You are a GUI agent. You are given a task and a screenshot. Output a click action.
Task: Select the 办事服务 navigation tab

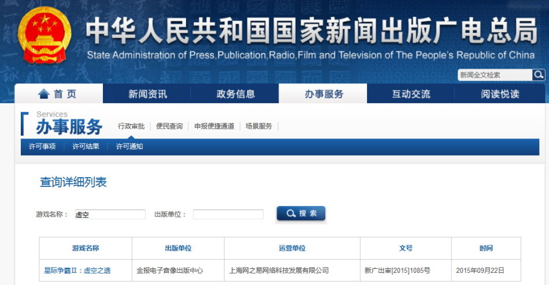click(324, 94)
